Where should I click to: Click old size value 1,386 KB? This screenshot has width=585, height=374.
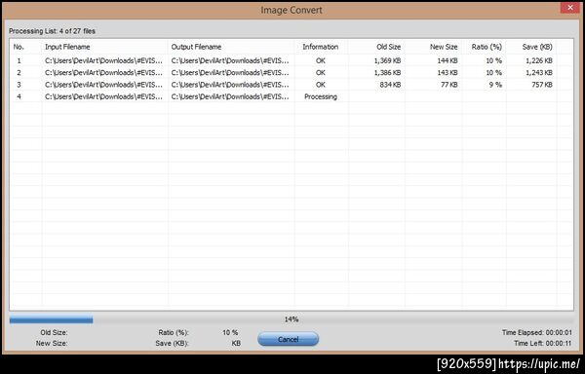pyautogui.click(x=387, y=73)
